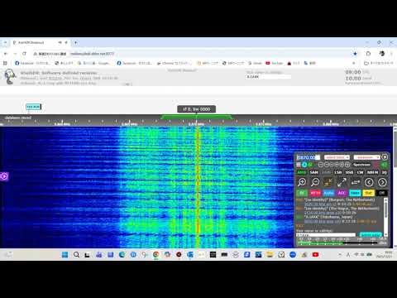Click the name/callsign field in top bar
Viewport: 397px width, 298px height.
pos(268,77)
